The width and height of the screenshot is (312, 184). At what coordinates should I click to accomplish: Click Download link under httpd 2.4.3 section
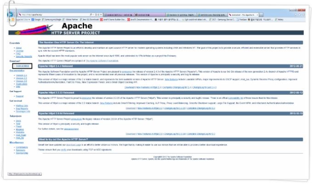point(130,87)
